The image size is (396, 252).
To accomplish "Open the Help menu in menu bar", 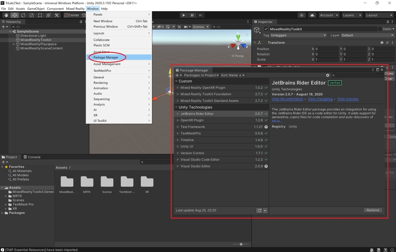I will click(104, 9).
